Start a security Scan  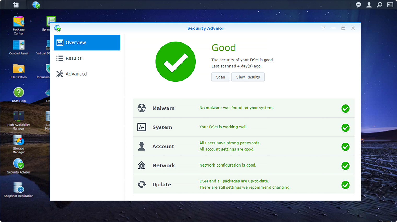point(220,77)
